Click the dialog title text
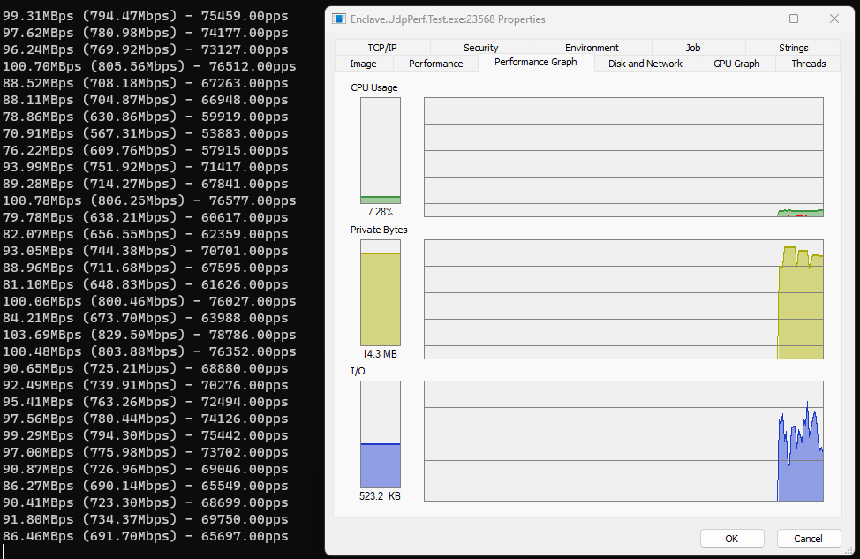Viewport: 860px width, 559px height. pos(448,19)
